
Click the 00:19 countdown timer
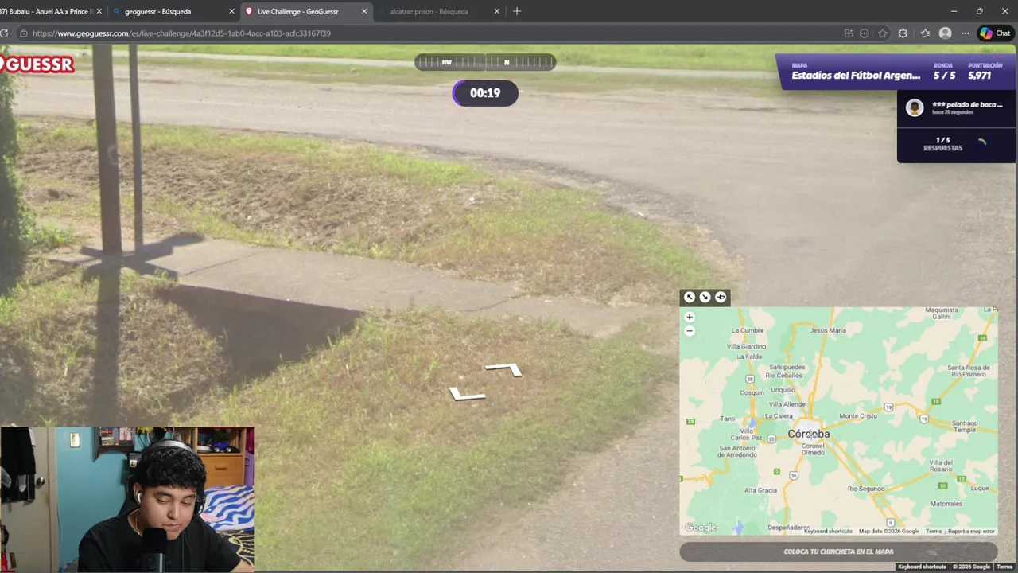(485, 93)
